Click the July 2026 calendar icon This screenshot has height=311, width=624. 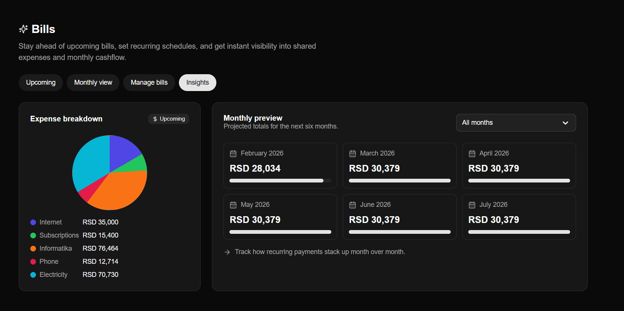tap(472, 205)
